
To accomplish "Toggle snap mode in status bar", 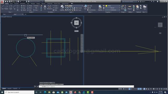I will click(126, 89).
